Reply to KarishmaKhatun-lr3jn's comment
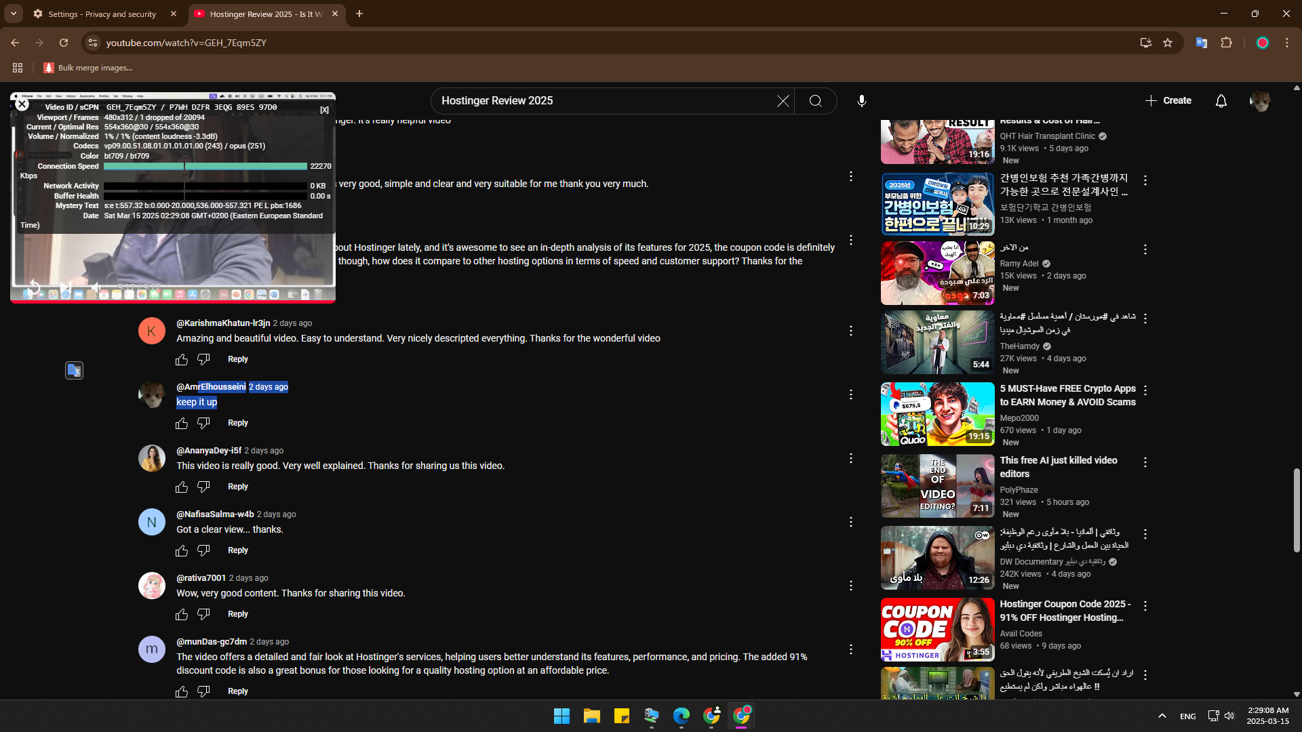The image size is (1302, 732). click(x=237, y=359)
